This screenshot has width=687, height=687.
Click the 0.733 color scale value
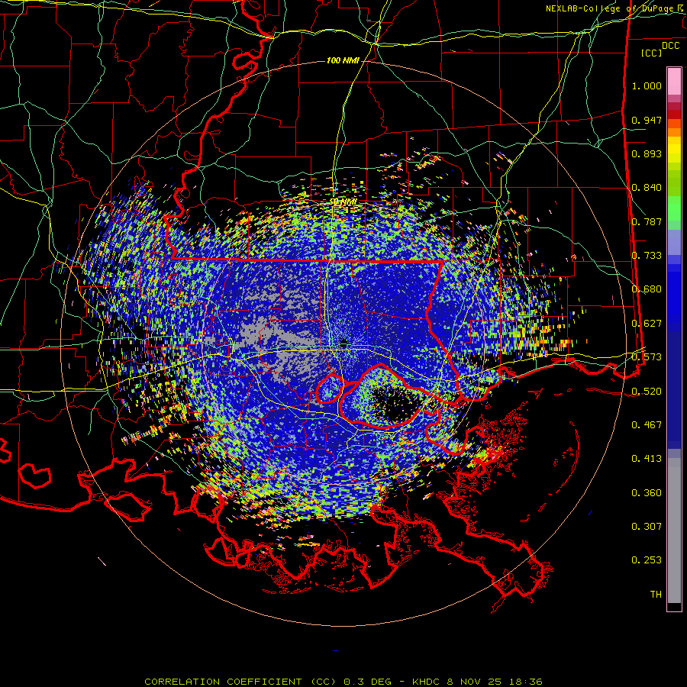(x=647, y=256)
